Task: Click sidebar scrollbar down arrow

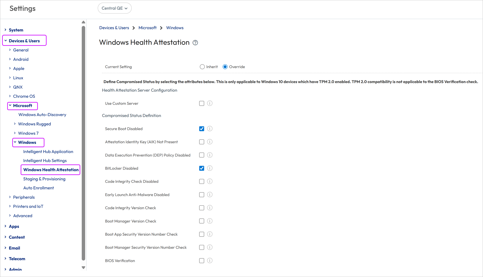Action: pyautogui.click(x=83, y=268)
